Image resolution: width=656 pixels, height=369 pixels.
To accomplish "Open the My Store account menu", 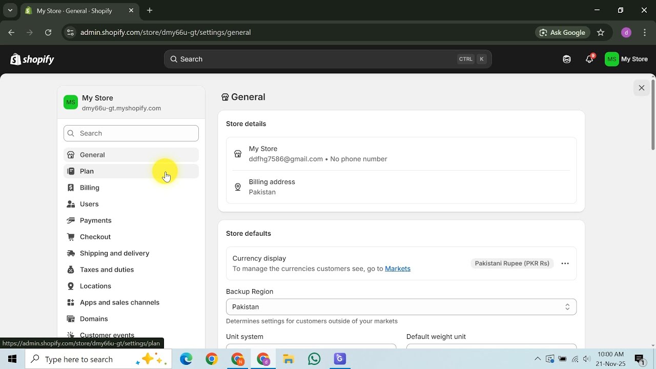I will 626,59.
